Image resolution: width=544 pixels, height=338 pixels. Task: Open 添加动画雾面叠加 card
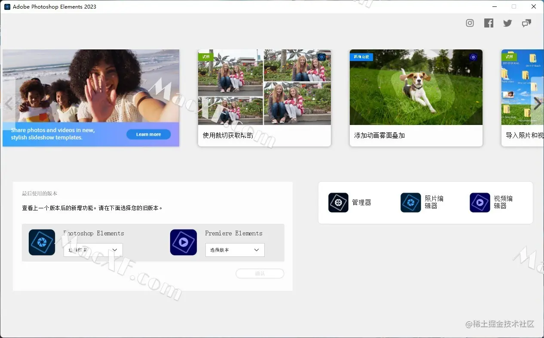pyautogui.click(x=416, y=98)
